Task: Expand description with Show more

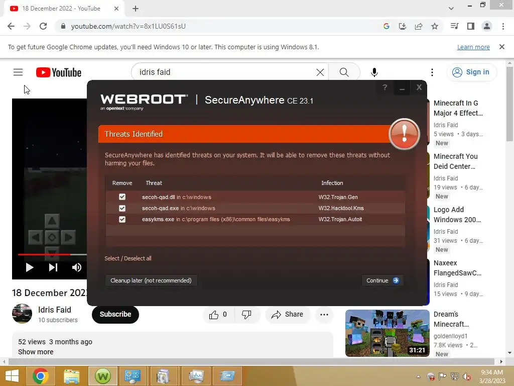Action: [36, 352]
